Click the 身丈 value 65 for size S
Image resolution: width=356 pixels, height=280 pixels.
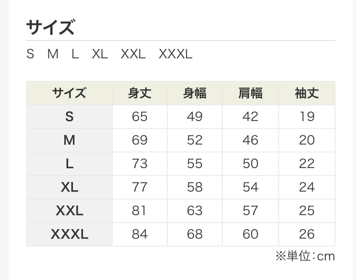coord(139,116)
